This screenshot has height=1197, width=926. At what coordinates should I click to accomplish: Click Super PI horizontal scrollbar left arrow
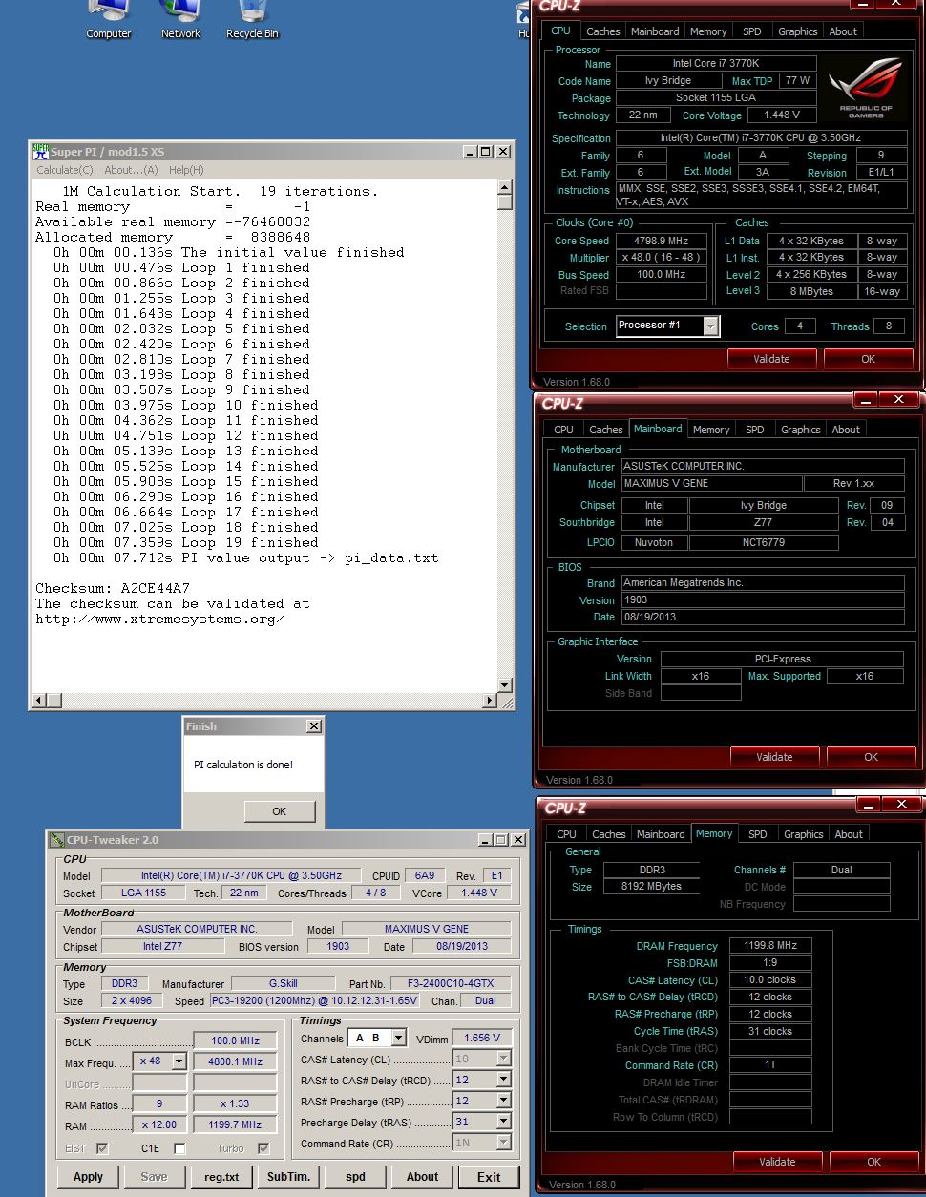pos(39,702)
